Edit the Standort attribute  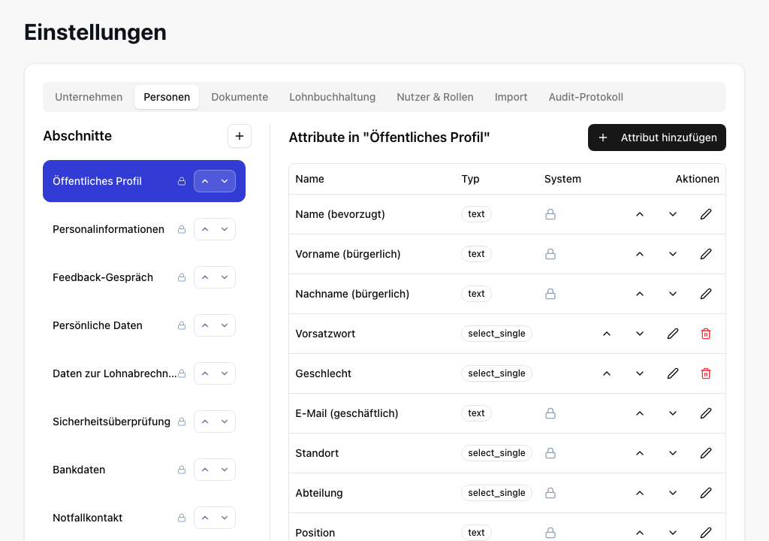pos(706,453)
